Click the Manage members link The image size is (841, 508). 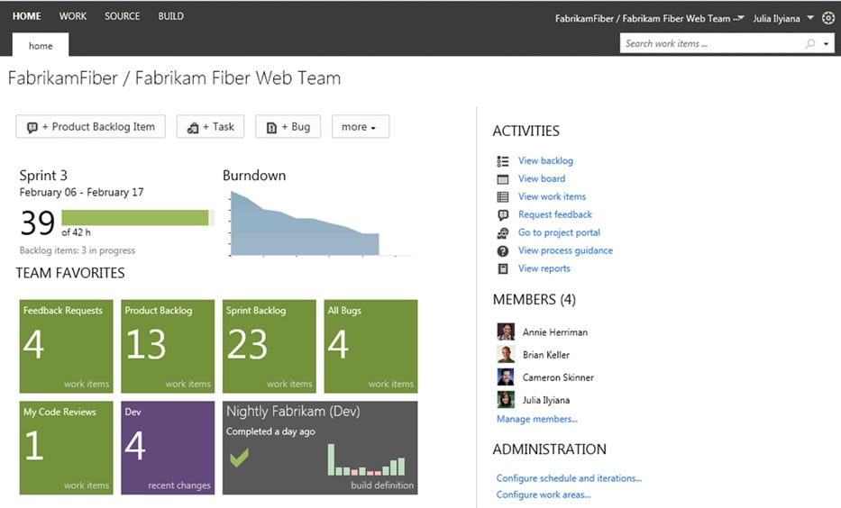(x=537, y=419)
